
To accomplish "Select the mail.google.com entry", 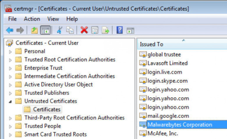I will click(x=168, y=116).
